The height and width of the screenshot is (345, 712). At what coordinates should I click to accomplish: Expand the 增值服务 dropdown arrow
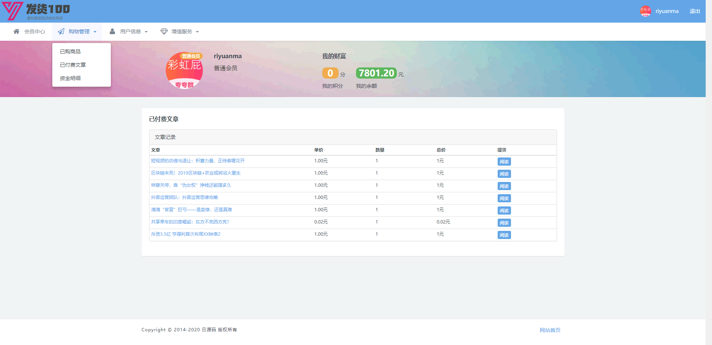(197, 32)
